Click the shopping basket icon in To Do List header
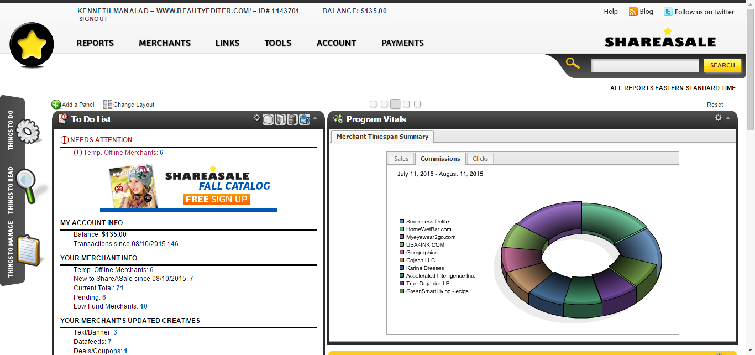Viewport: 755px width, 355px height. [305, 119]
